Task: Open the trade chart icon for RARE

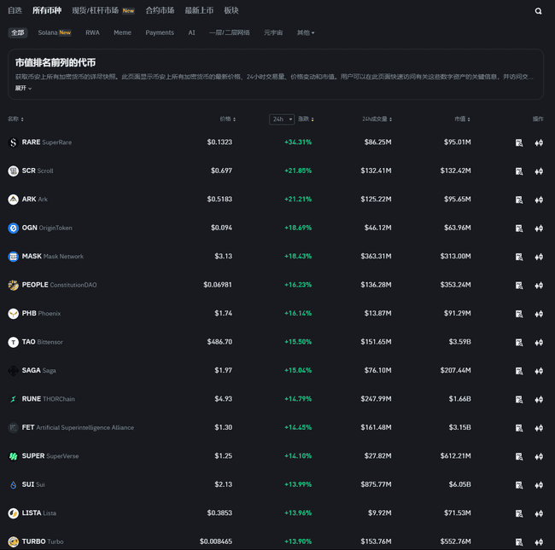Action: click(x=538, y=142)
